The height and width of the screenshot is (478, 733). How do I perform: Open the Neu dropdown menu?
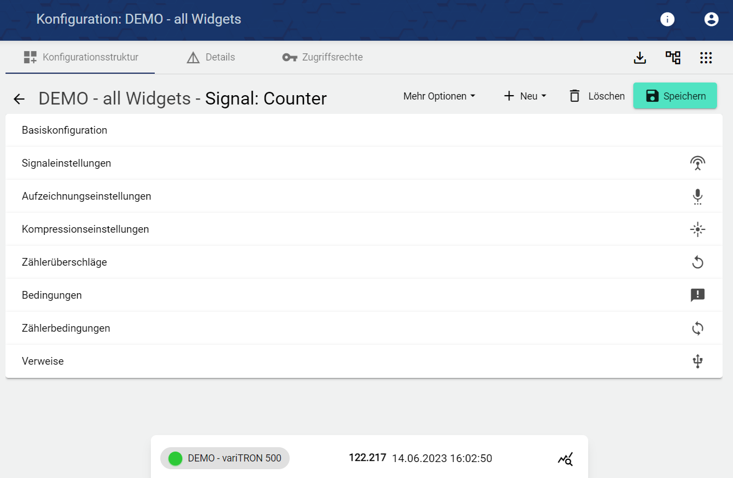[525, 96]
